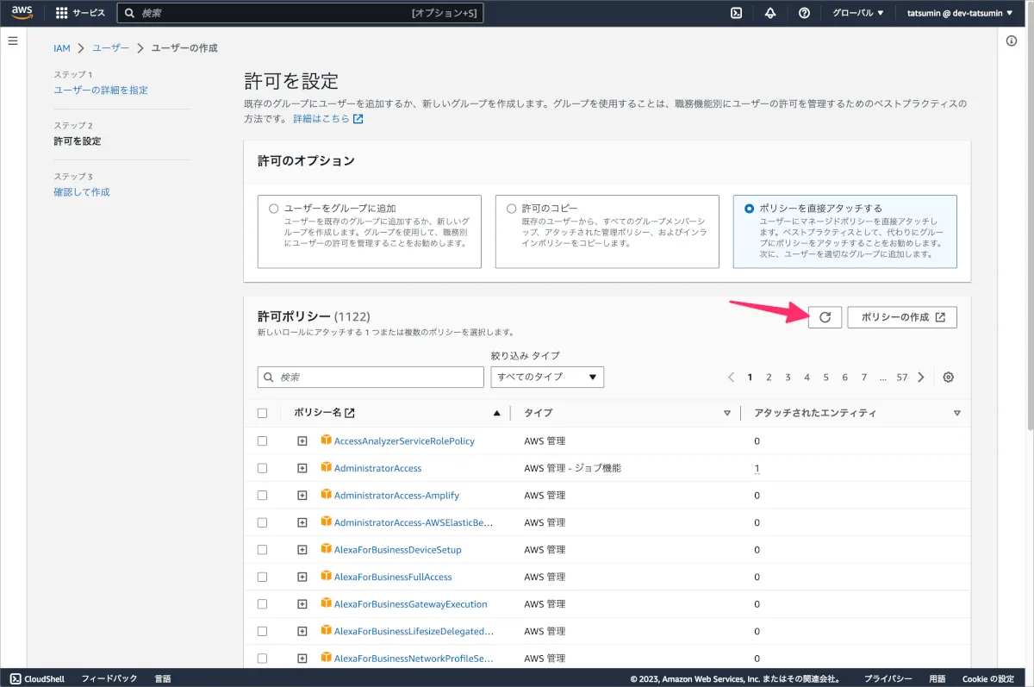
Task: Choose the '許可のコピー' radio option
Action: (512, 209)
